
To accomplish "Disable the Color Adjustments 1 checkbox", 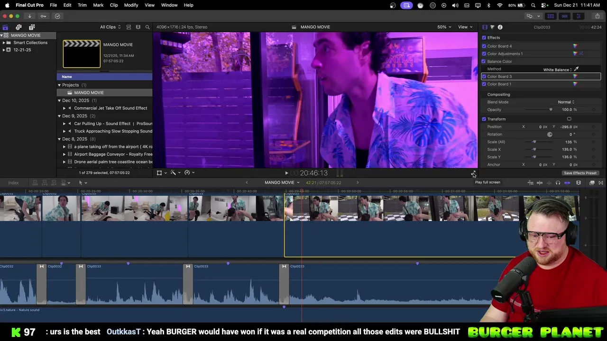I will coord(484,54).
